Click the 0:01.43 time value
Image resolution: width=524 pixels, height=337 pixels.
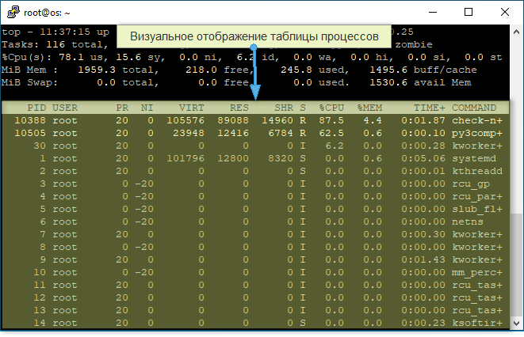point(423,259)
